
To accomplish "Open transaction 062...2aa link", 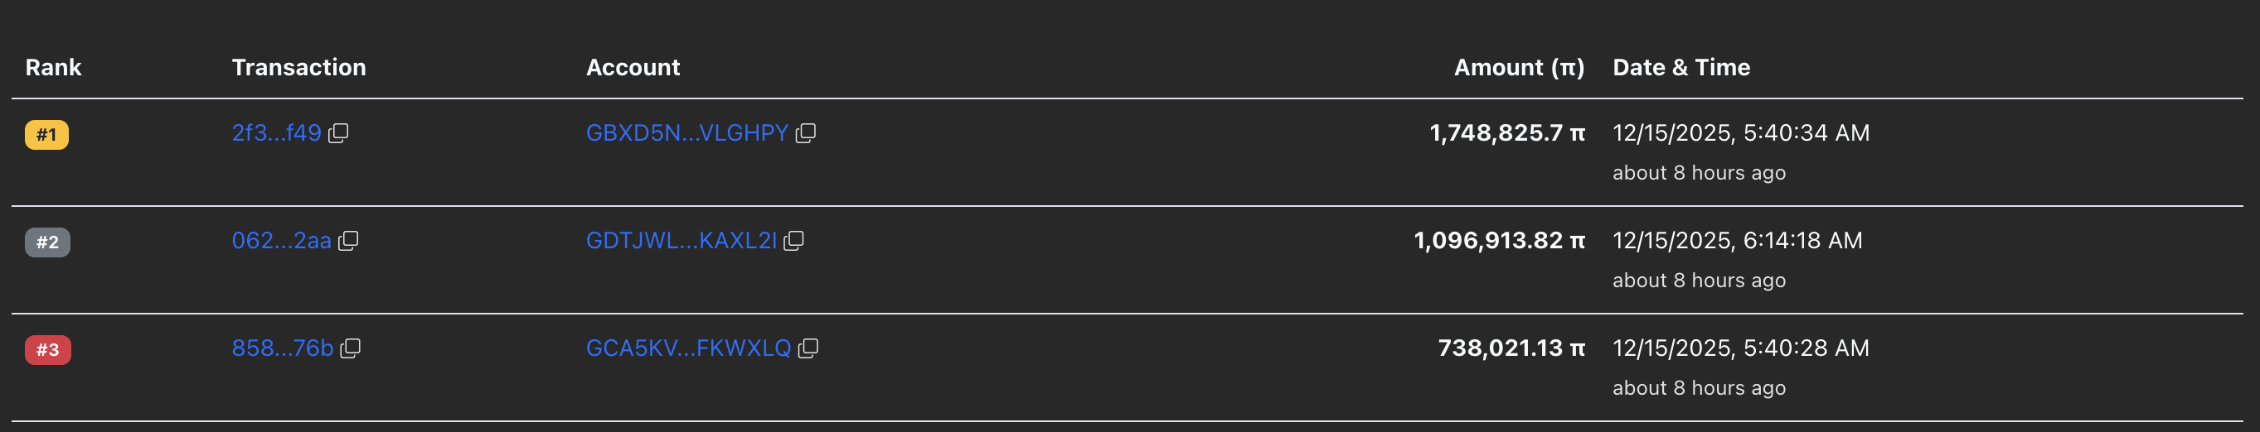I will tap(281, 241).
